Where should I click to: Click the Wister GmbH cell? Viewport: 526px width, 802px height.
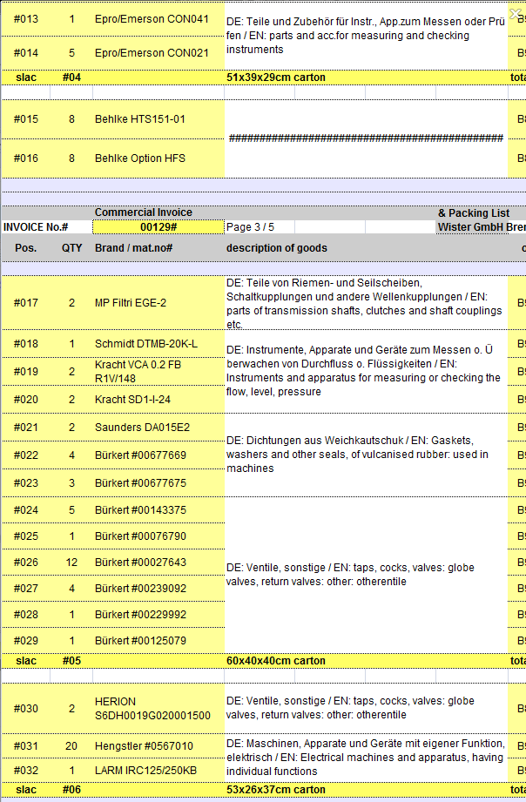(x=471, y=227)
